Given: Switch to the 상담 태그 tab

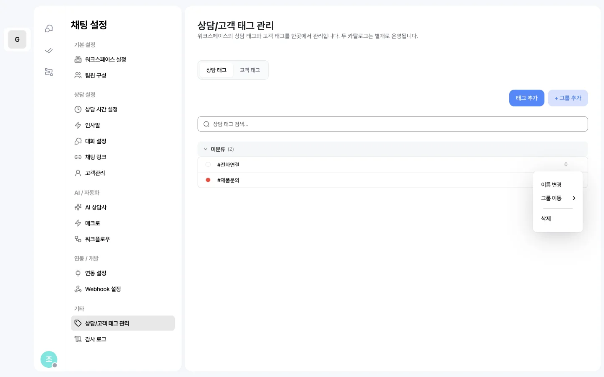Looking at the screenshot, I should click(x=216, y=70).
